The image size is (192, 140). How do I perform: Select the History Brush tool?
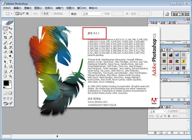[11, 47]
